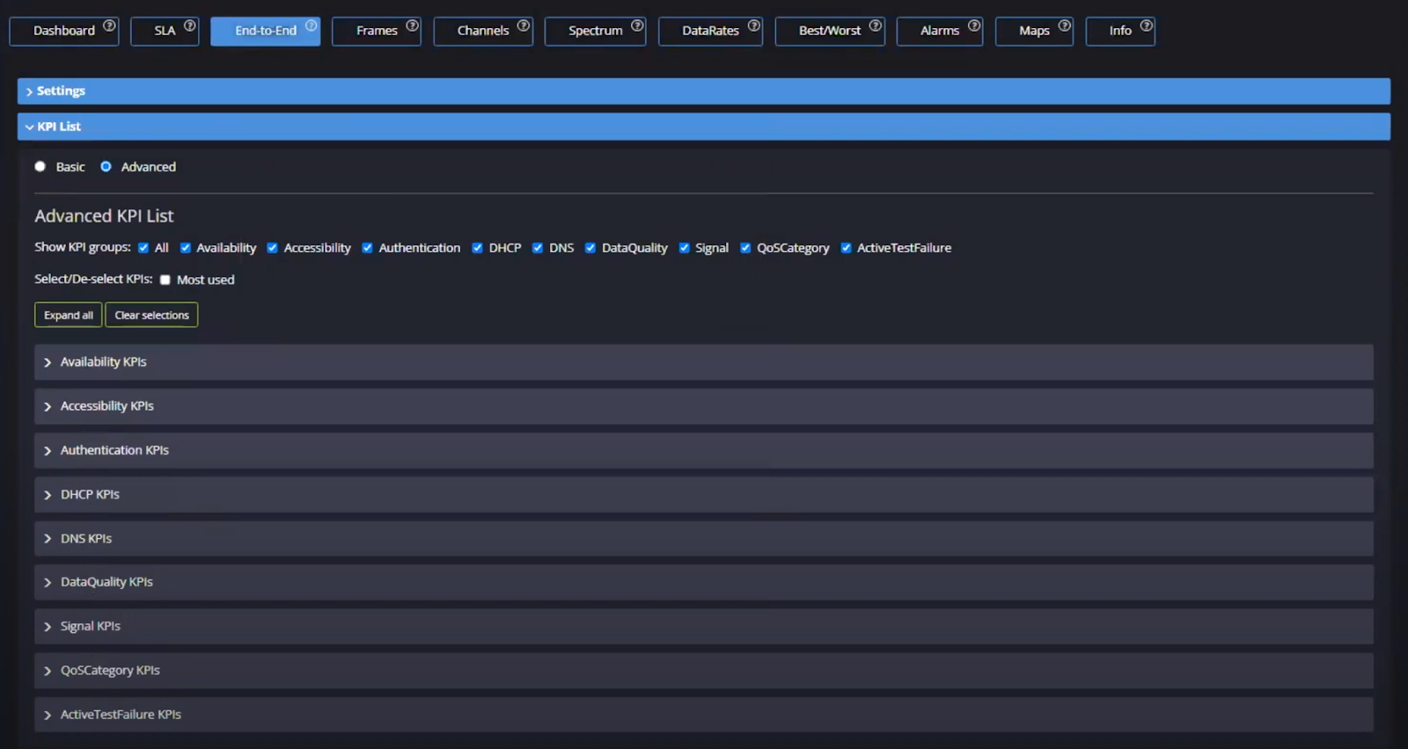Click help icon next to Alarms tab
The image size is (1408, 749).
(974, 25)
